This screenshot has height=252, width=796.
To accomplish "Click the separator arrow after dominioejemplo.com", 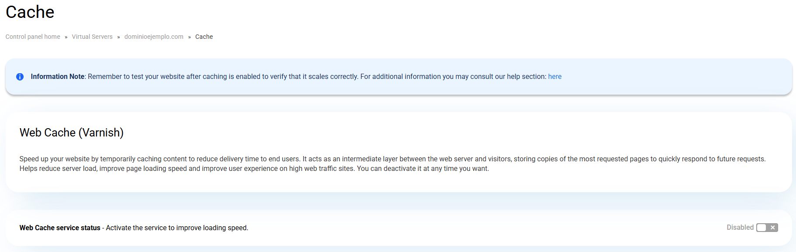I will 189,37.
